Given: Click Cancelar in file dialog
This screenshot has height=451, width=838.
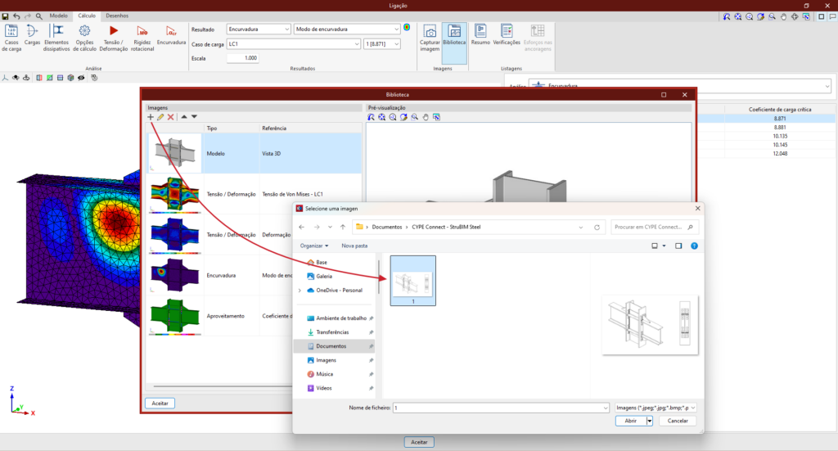Looking at the screenshot, I should coord(678,421).
